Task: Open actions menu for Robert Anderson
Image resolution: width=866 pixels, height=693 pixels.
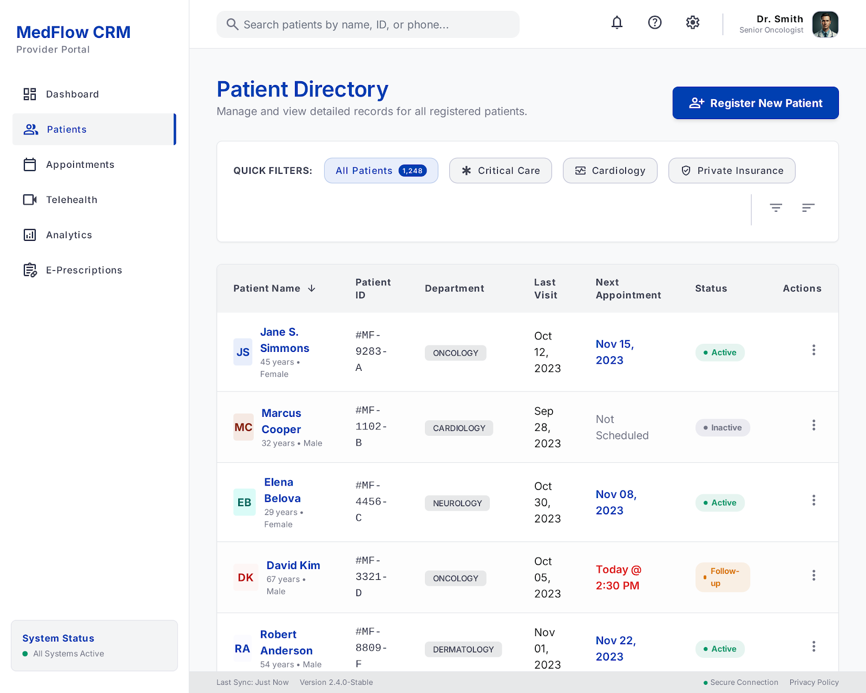Action: 813,646
